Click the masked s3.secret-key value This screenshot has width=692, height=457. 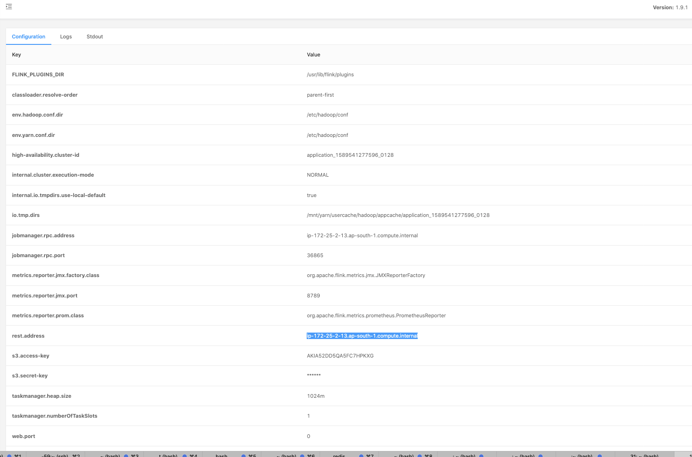coord(314,376)
